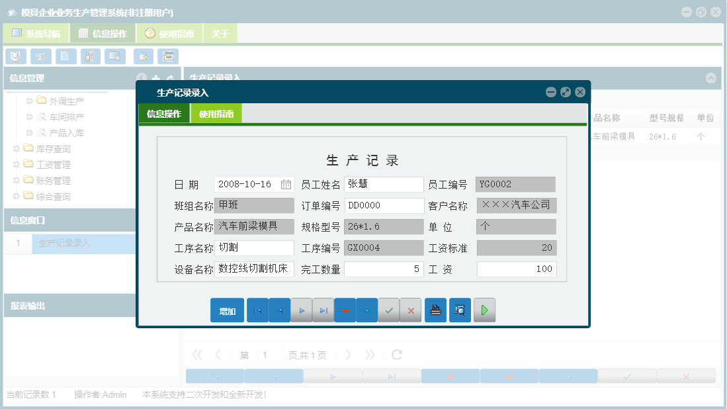This screenshot has width=727, height=409.
Task: Expand the 工资管理 tree node
Action: 16,165
